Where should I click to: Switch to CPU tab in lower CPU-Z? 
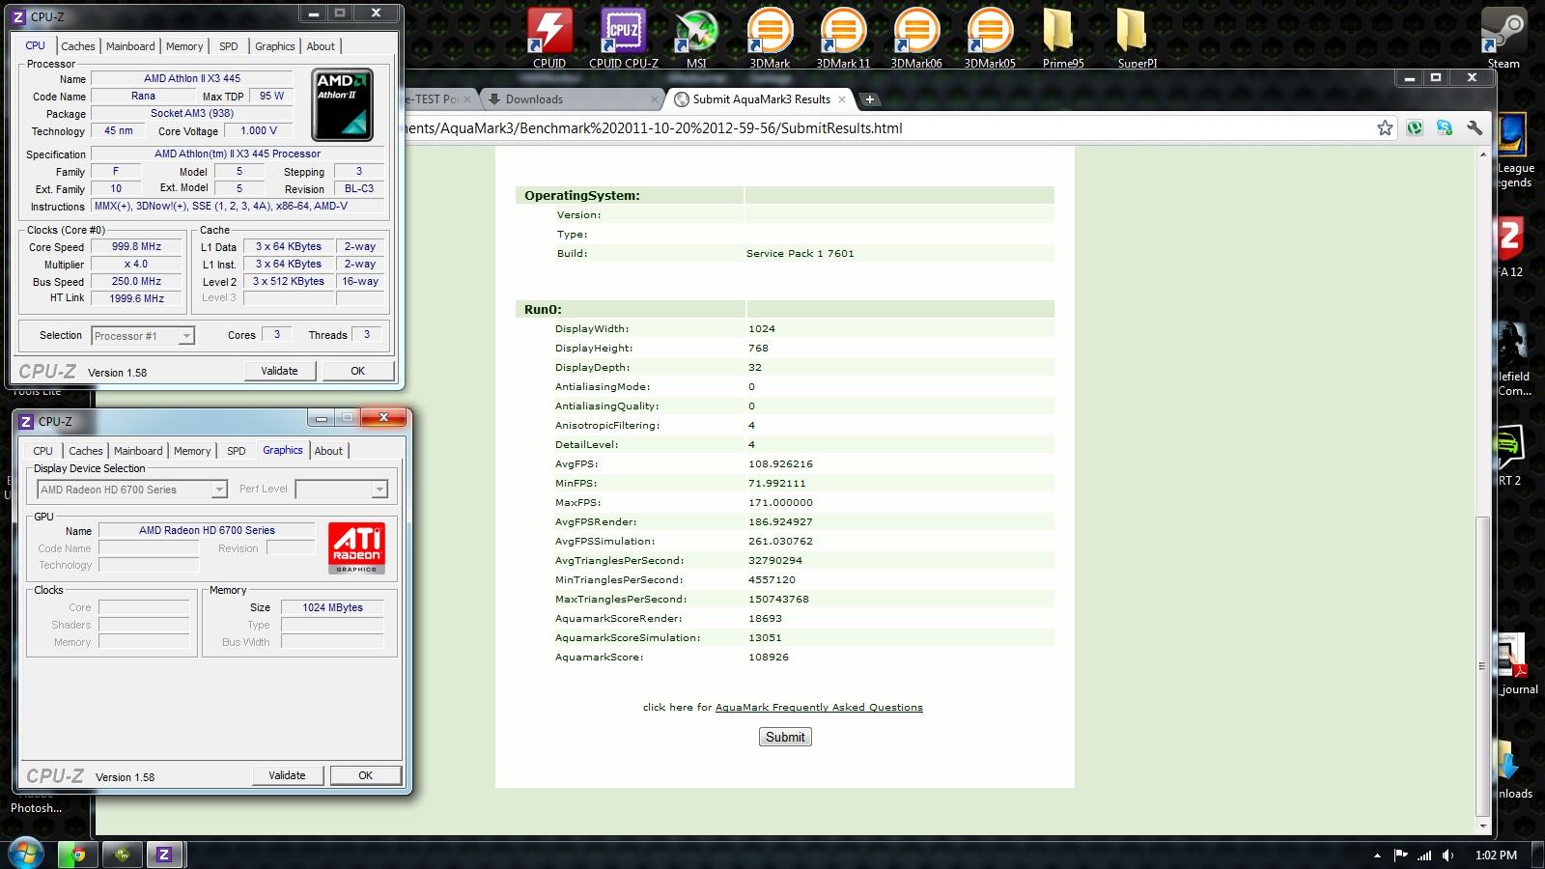(x=43, y=451)
